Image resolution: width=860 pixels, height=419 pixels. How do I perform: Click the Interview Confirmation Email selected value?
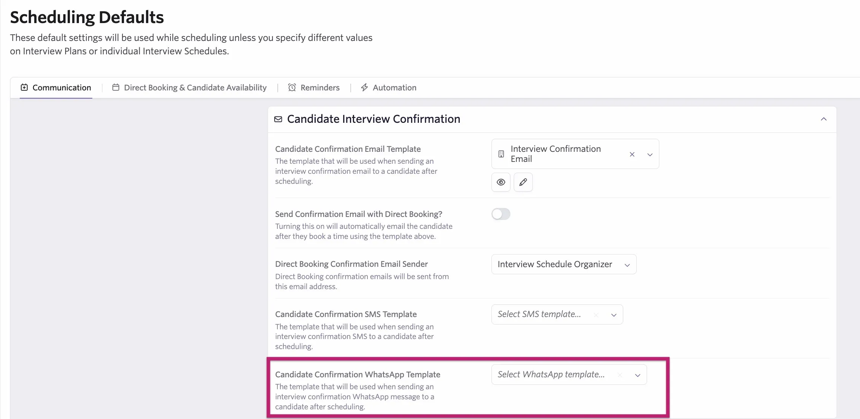click(555, 154)
